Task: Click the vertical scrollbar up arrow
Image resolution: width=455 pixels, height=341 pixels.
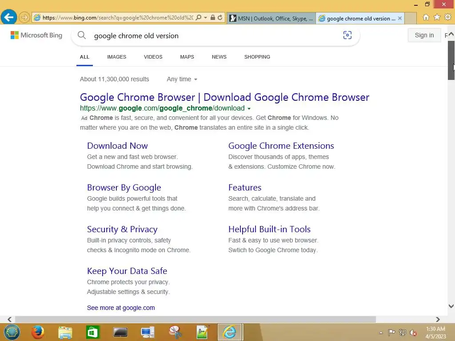Action: [451, 34]
